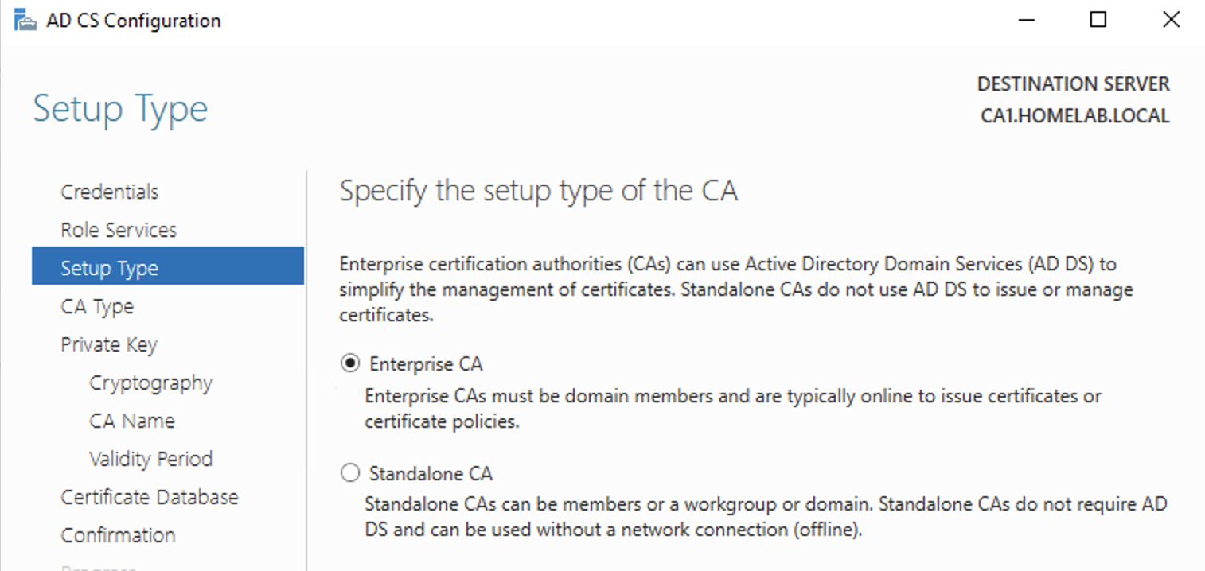This screenshot has height=571, width=1205.
Task: Open the Private Key step
Action: [x=109, y=344]
